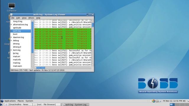Viewport: 189px width, 106px height.
Task: Click the log list scroll up arrow
Action: [32, 21]
